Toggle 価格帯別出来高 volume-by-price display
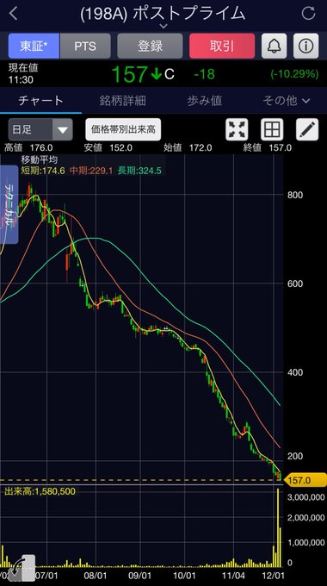The height and width of the screenshot is (586, 327). coord(123,129)
